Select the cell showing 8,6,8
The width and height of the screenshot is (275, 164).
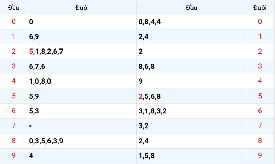(x=146, y=66)
